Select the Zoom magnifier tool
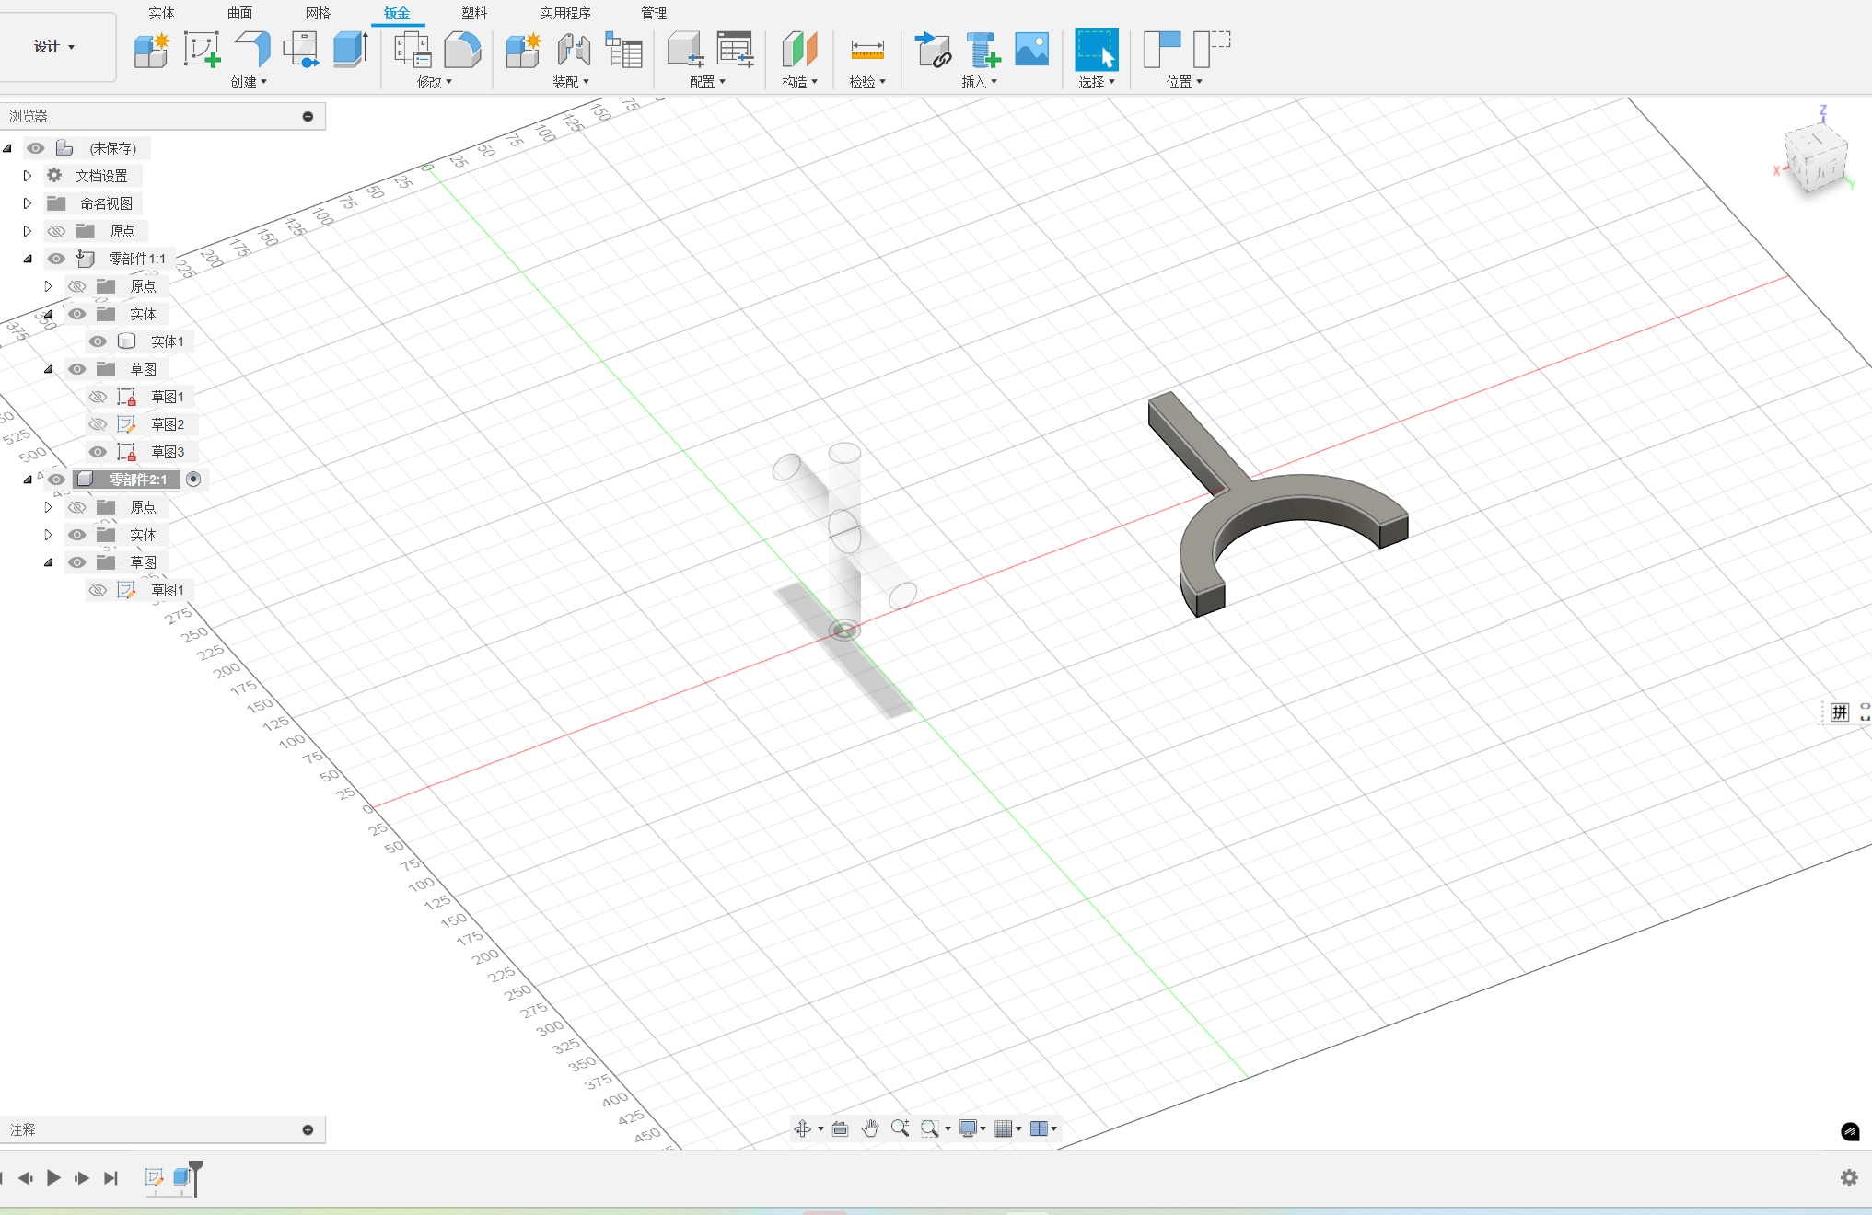 click(901, 1128)
